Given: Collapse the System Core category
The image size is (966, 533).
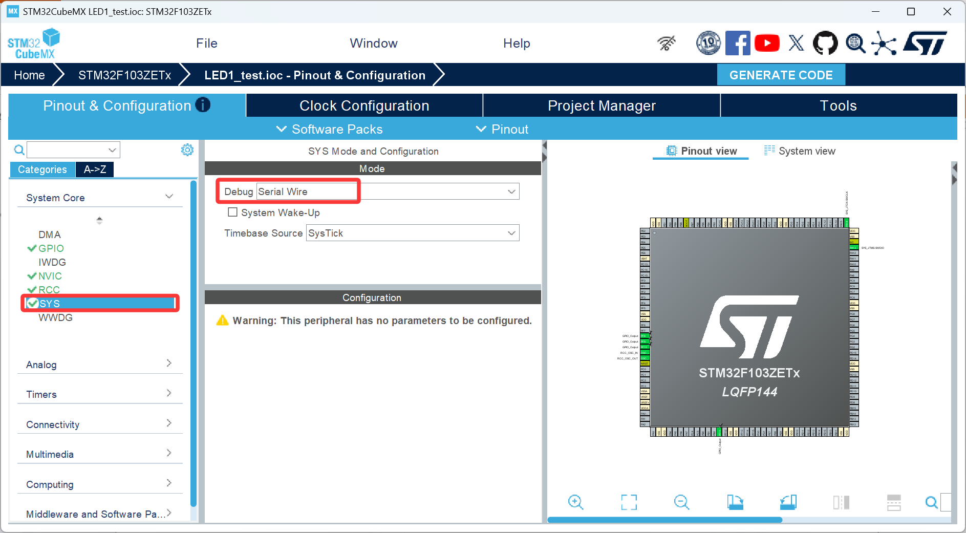Looking at the screenshot, I should coord(99,198).
